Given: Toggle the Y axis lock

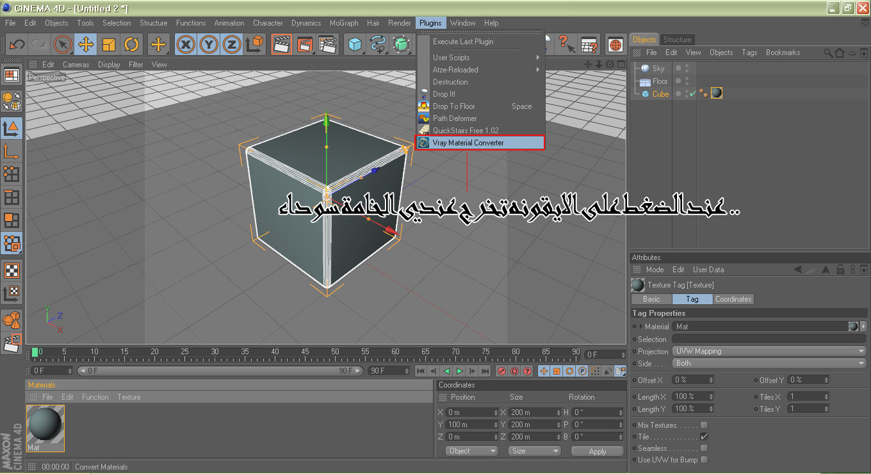Looking at the screenshot, I should point(209,44).
